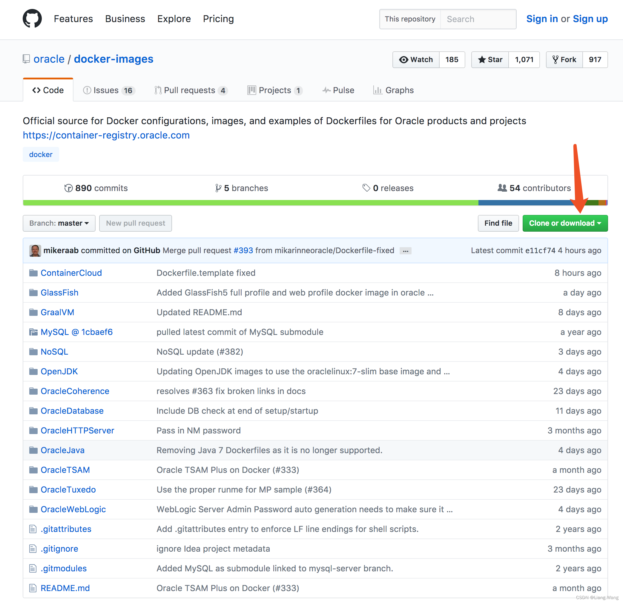
Task: Click mikeraab's avatar thumbnail
Action: pos(35,250)
